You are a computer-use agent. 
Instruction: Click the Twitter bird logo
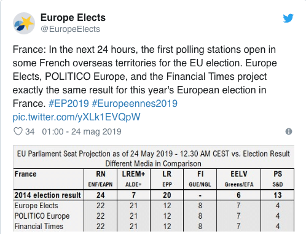point(288,18)
